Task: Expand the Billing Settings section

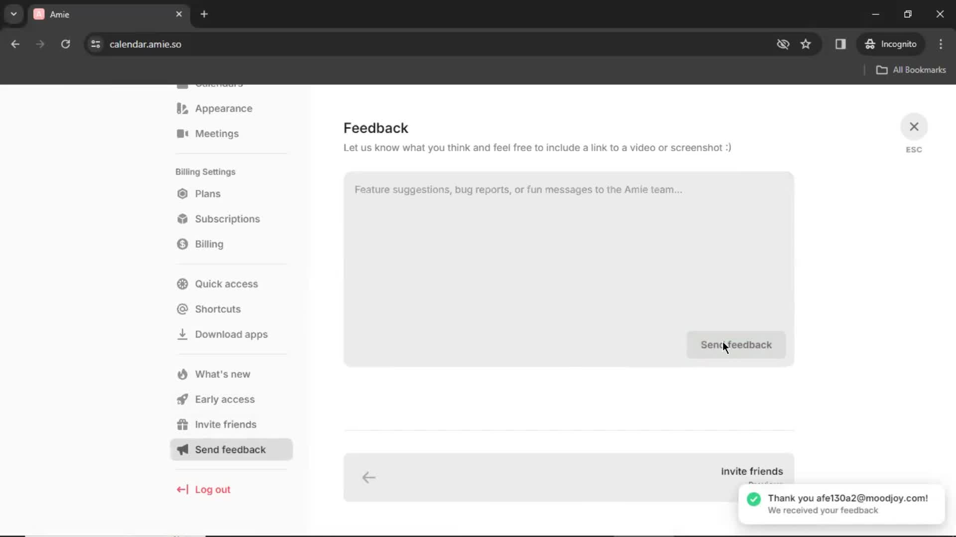Action: point(206,171)
